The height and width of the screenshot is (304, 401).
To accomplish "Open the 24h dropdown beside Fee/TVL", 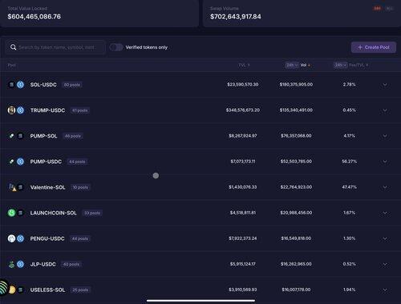I will pyautogui.click(x=340, y=65).
